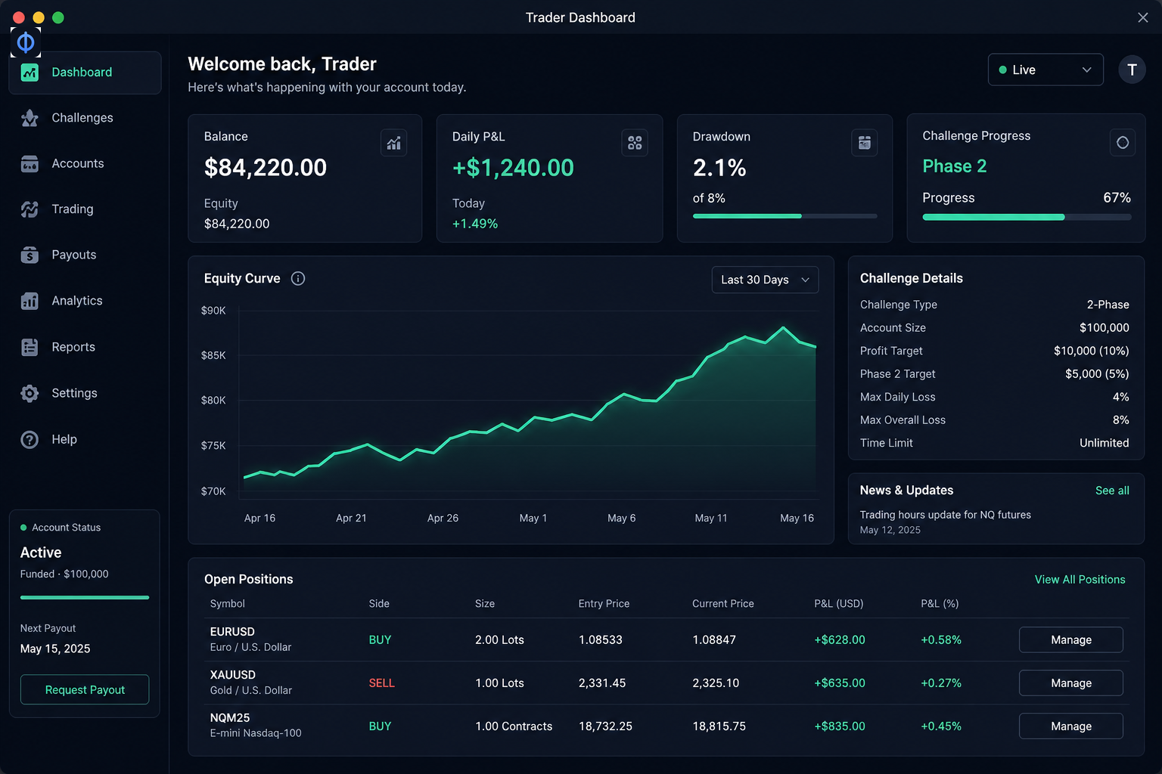Click the Drawdown progress bar
Viewport: 1162px width, 774px height.
pyautogui.click(x=785, y=216)
